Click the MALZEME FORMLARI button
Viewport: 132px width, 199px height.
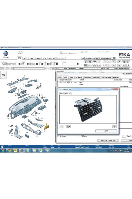coord(108,140)
